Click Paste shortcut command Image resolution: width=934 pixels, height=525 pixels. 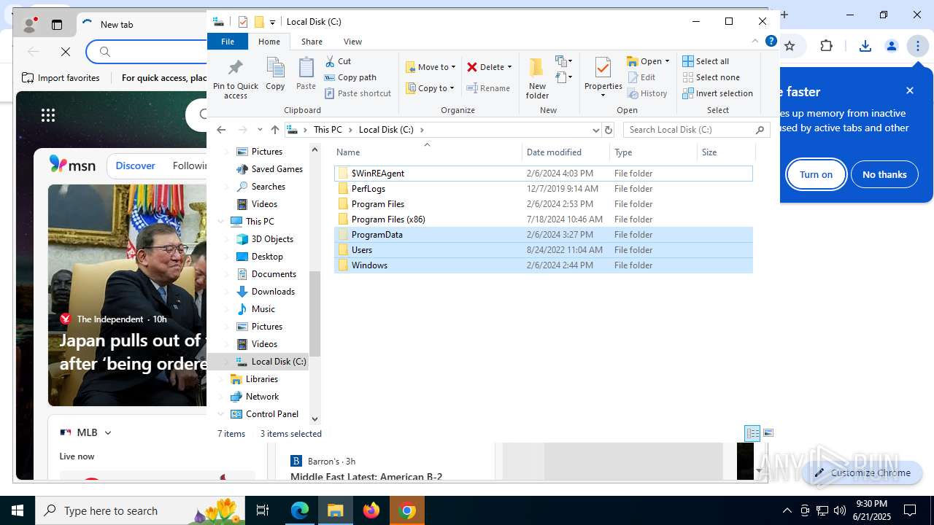click(358, 93)
